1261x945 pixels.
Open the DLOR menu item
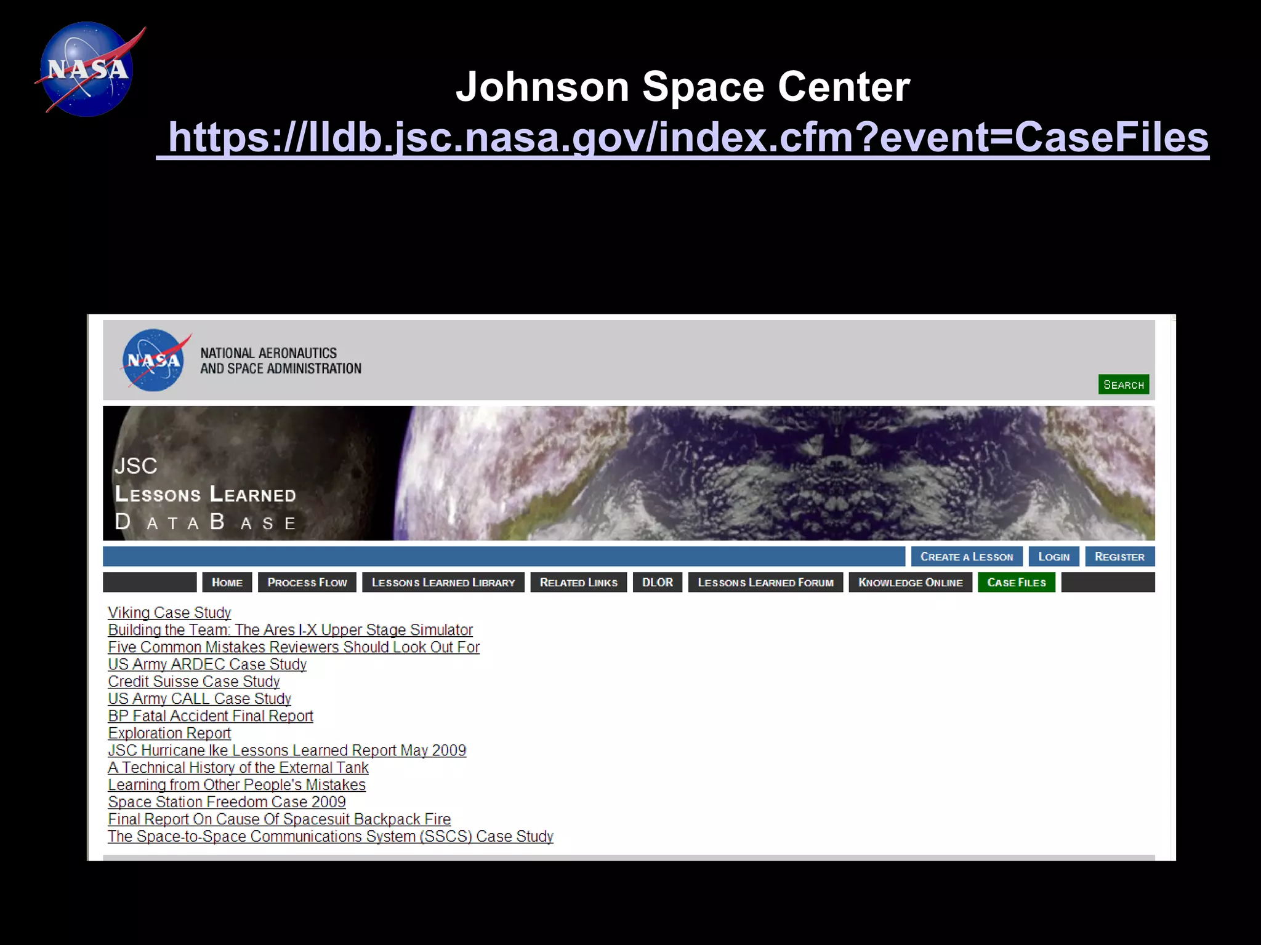point(658,583)
